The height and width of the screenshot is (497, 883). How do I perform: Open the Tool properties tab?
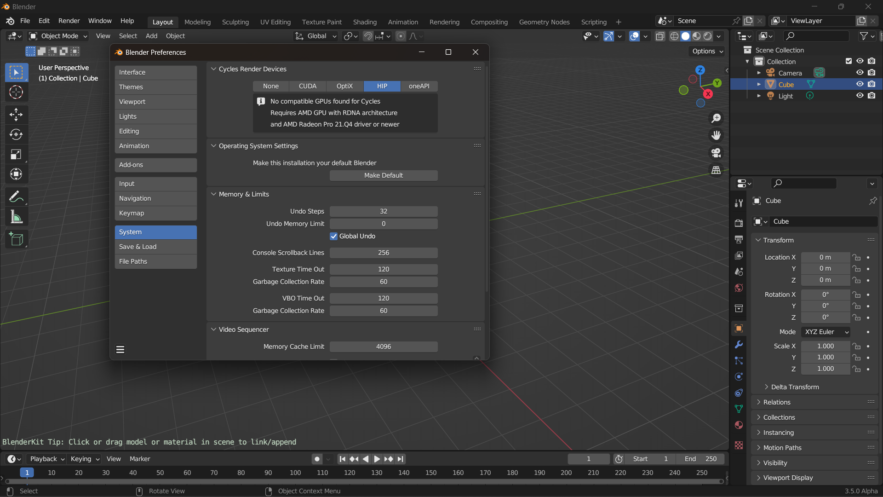coord(739,203)
